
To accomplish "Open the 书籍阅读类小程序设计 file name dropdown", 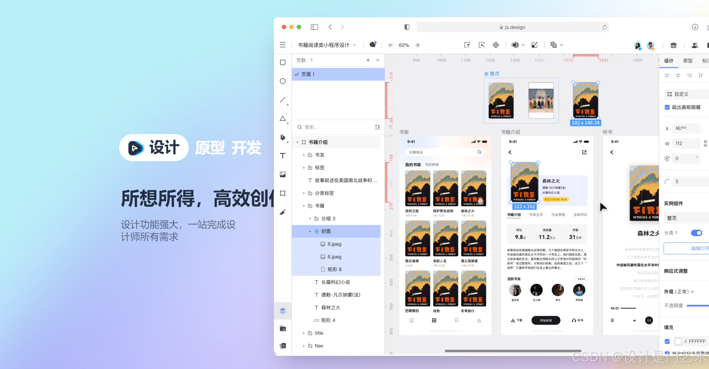I will tap(327, 45).
